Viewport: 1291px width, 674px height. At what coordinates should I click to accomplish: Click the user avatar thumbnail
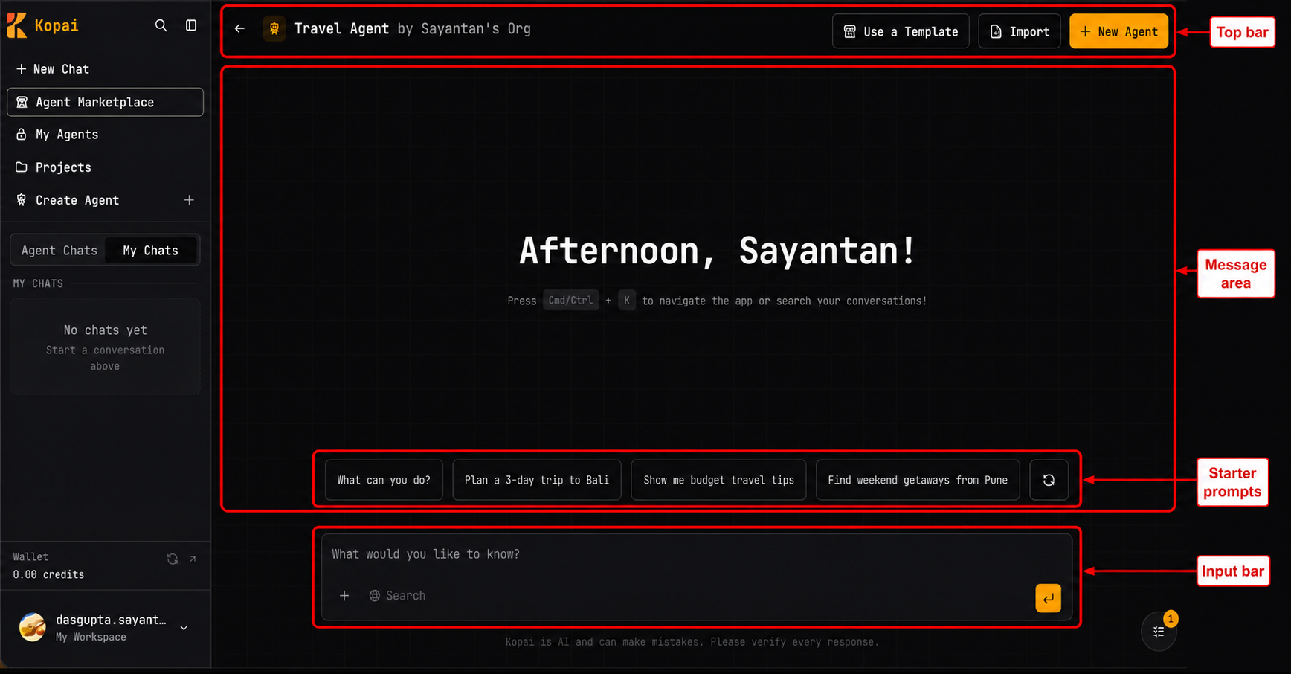(33, 627)
